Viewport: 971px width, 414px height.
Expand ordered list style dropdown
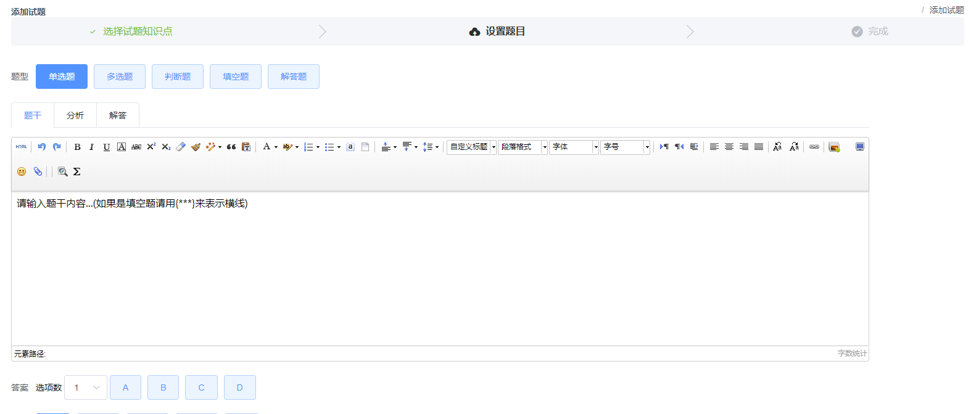tap(318, 147)
